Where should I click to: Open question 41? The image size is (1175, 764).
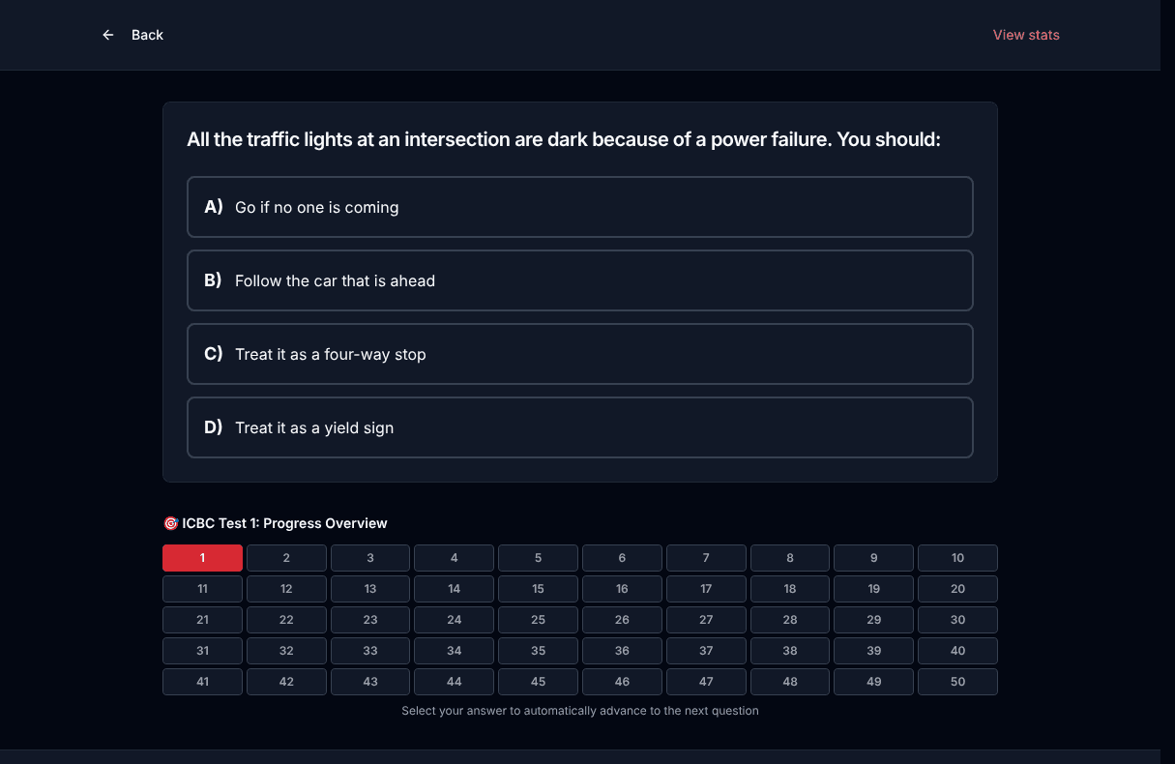(x=202, y=682)
